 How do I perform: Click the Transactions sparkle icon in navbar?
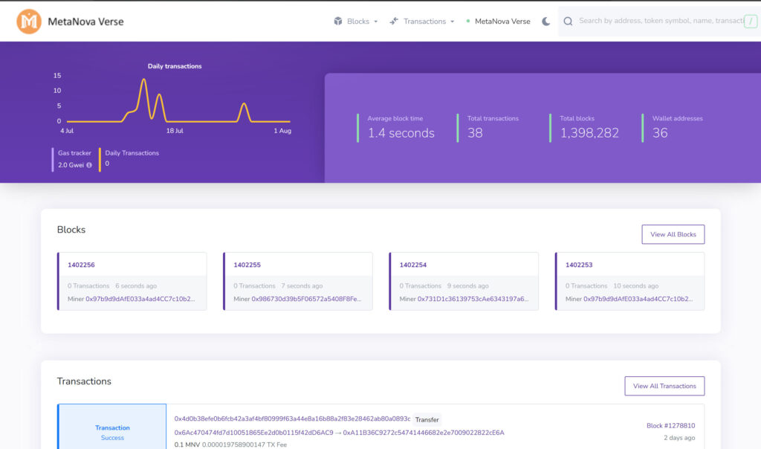pos(394,22)
